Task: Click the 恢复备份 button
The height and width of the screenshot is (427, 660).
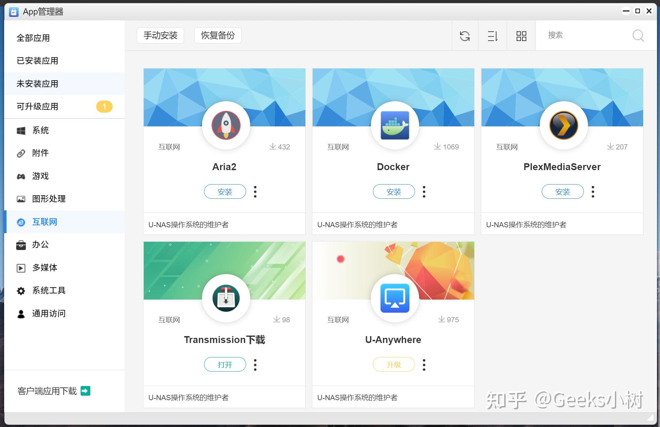Action: pos(218,35)
